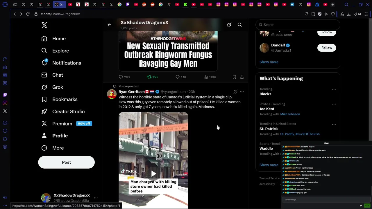Open Premium in X navigation
The width and height of the screenshot is (372, 209).
[x=67, y=124]
